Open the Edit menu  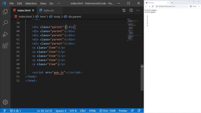point(19,3)
